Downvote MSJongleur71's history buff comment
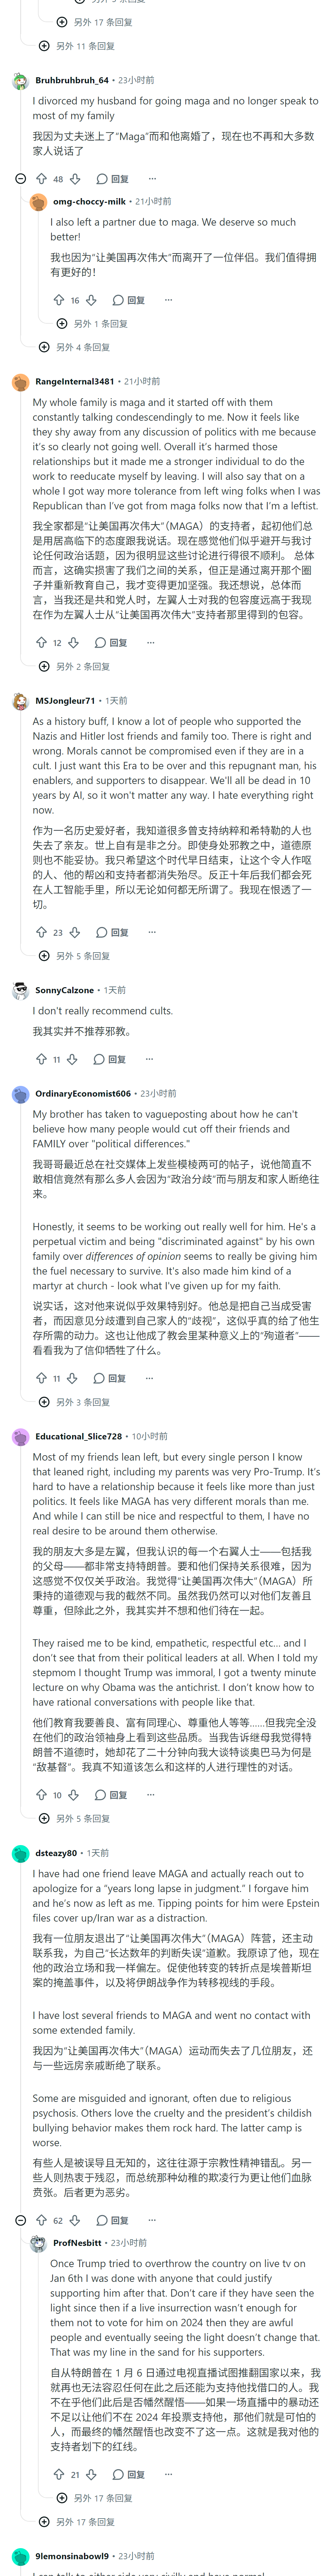 [x=74, y=932]
